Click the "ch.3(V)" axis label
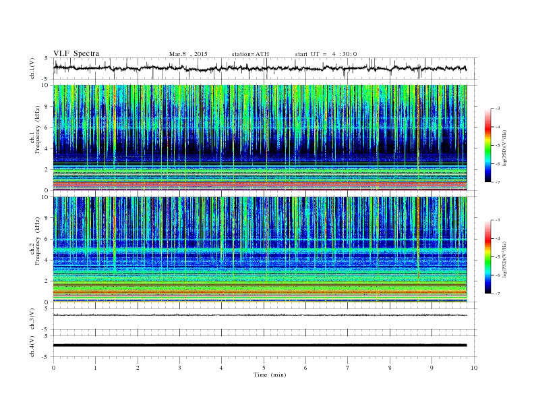534x413 pixels. 32,319
